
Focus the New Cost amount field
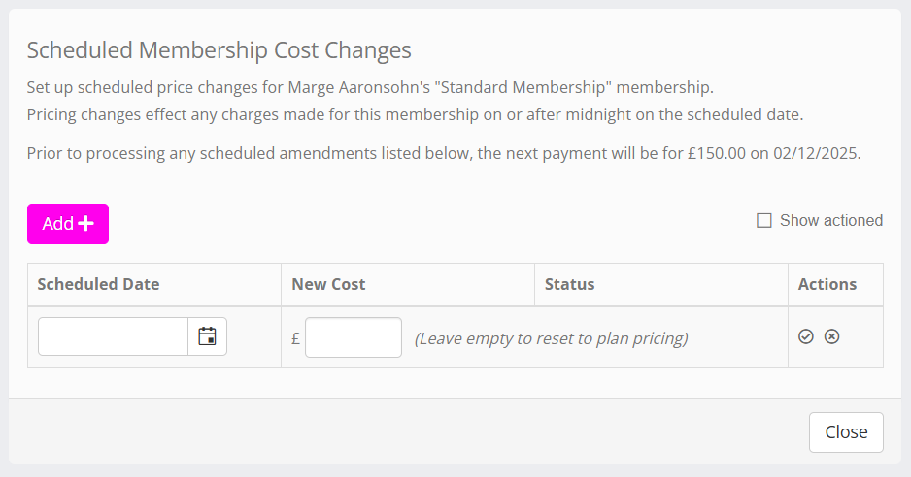(353, 337)
